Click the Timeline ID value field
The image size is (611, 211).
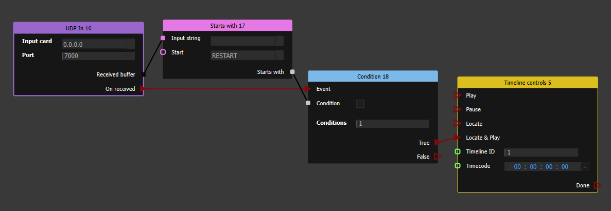pos(541,152)
